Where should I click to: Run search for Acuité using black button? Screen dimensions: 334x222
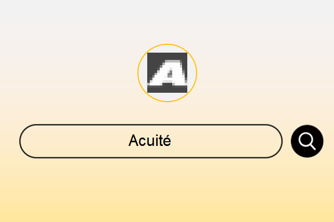pos(307,141)
